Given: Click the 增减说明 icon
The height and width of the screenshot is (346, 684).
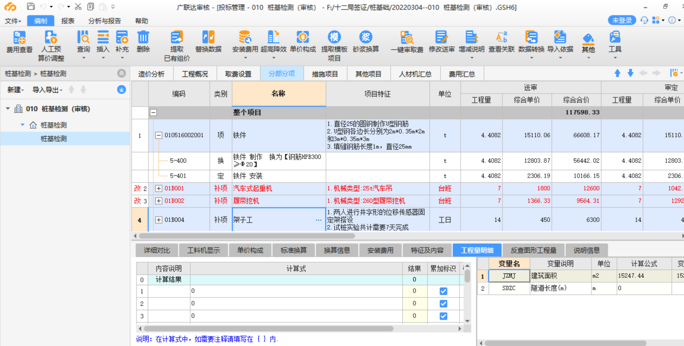Looking at the screenshot, I should (472, 38).
